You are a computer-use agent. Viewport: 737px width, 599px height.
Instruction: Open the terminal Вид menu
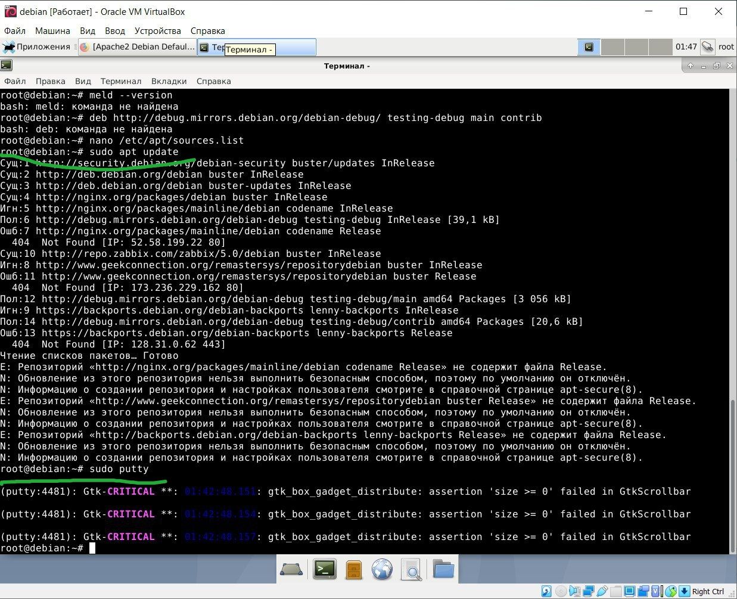[x=83, y=81]
